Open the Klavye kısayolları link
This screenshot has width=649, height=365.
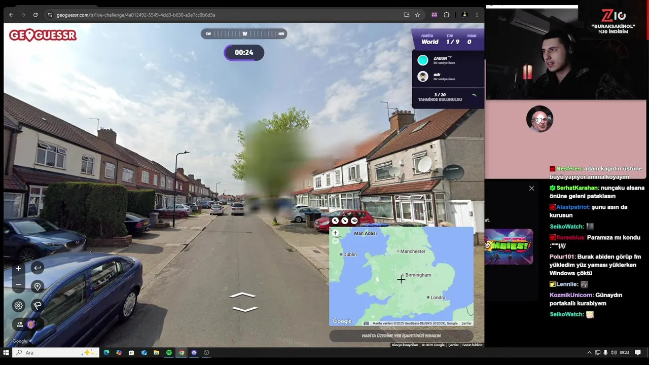[x=405, y=345]
